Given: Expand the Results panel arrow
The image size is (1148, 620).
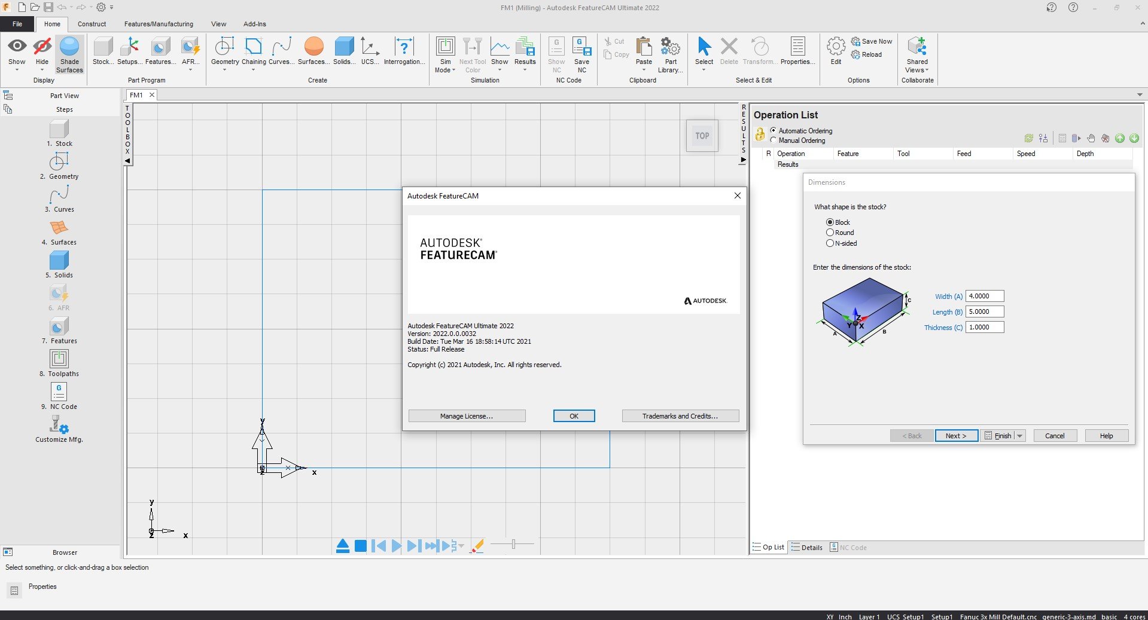Looking at the screenshot, I should [x=744, y=160].
